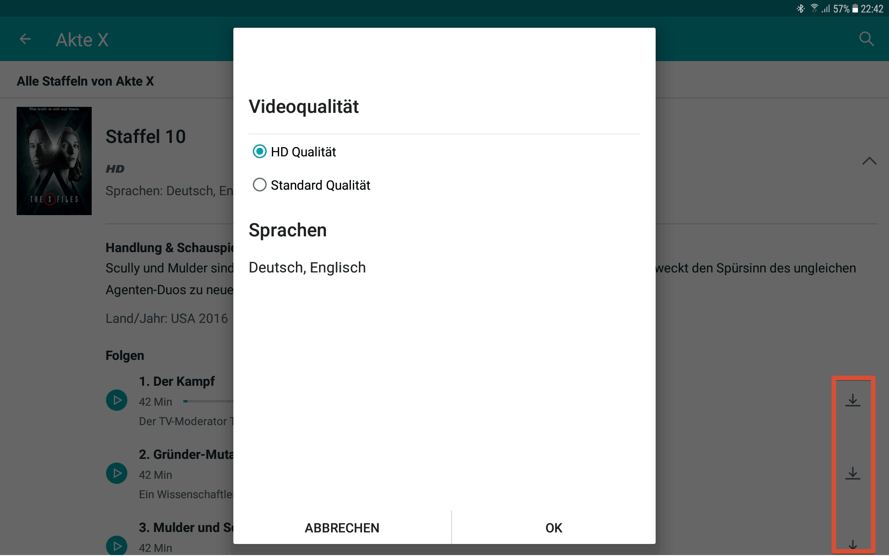Choose Standard Qualität video quality

pos(312,185)
